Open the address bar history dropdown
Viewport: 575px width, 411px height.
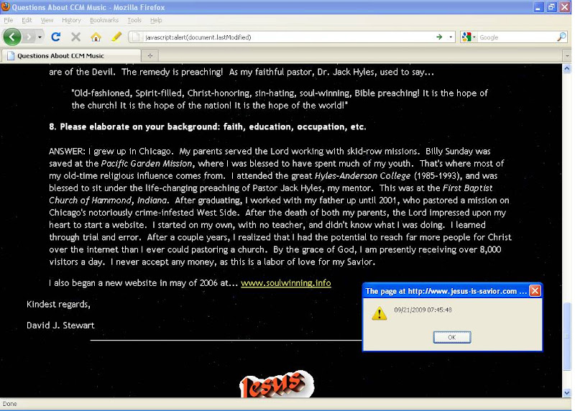click(451, 37)
